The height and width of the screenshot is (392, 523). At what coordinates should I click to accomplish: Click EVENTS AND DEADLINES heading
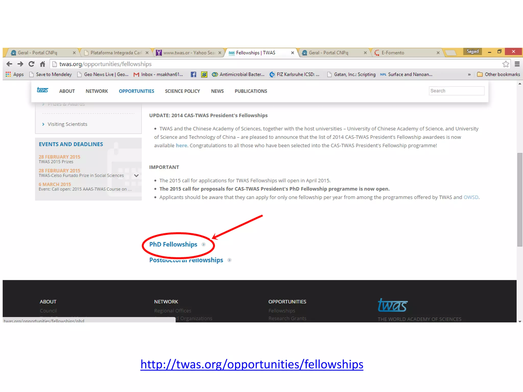coord(71,144)
